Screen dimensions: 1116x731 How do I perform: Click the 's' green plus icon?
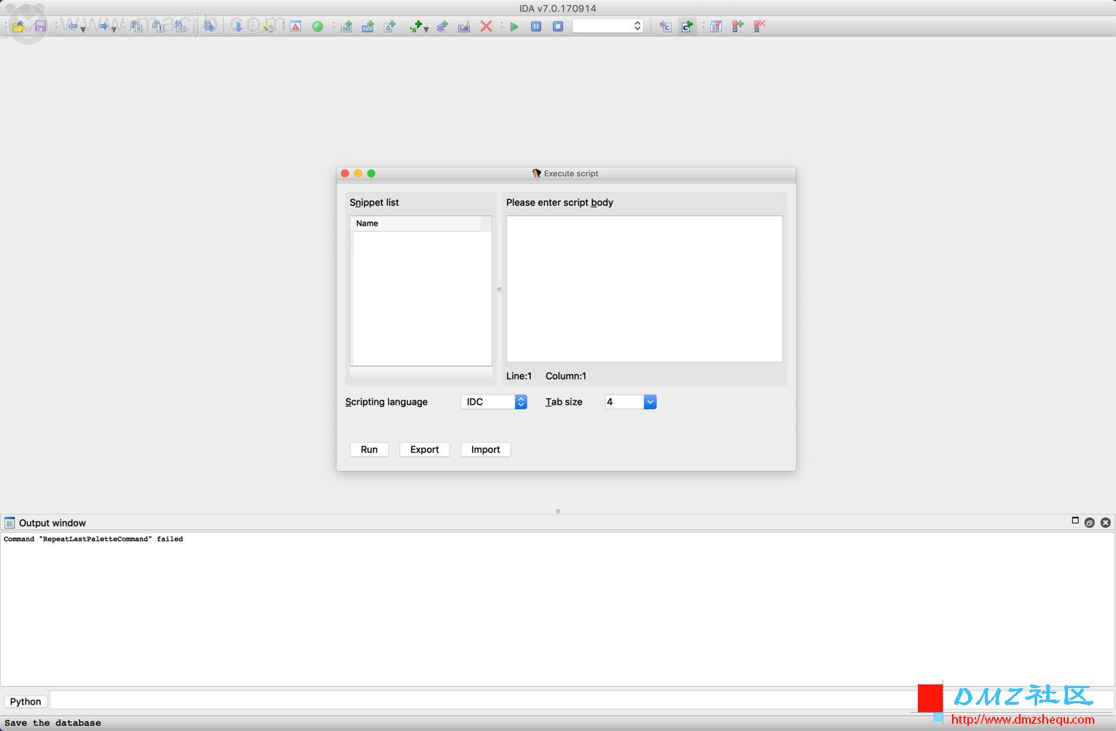tap(415, 26)
